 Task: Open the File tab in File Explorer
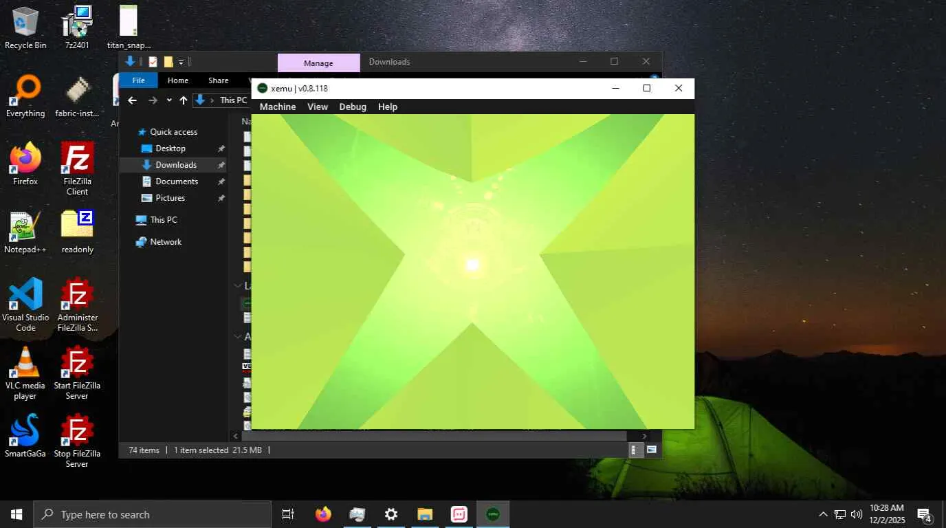[x=138, y=80]
